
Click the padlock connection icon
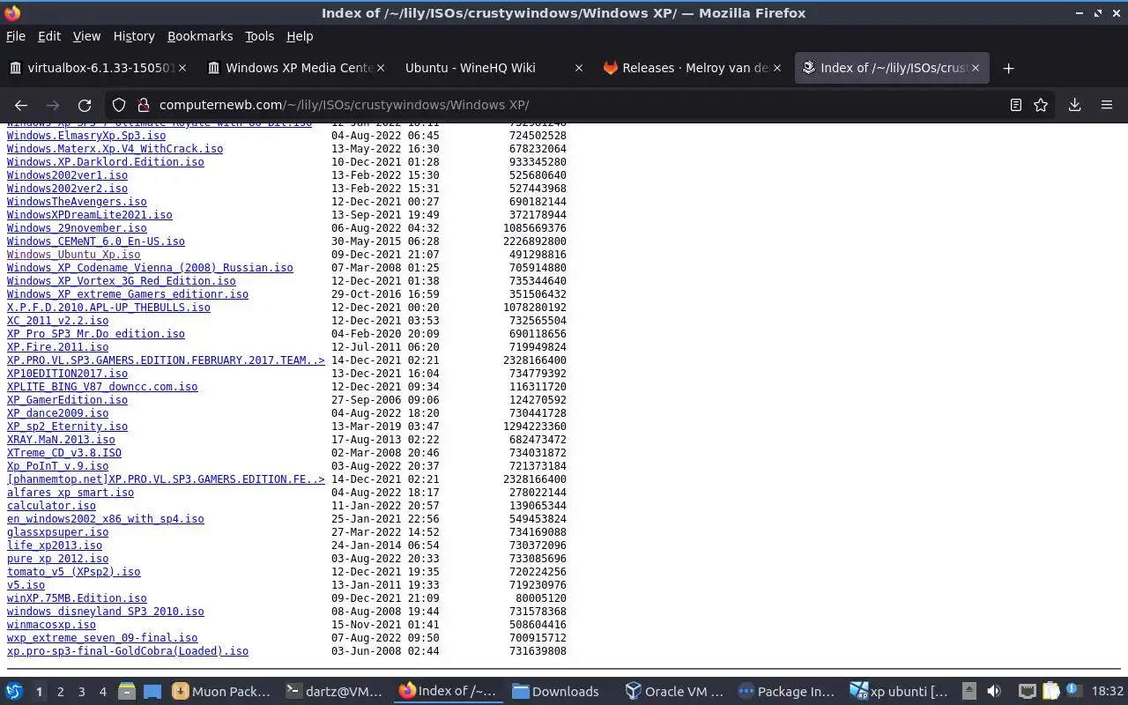[x=144, y=105]
